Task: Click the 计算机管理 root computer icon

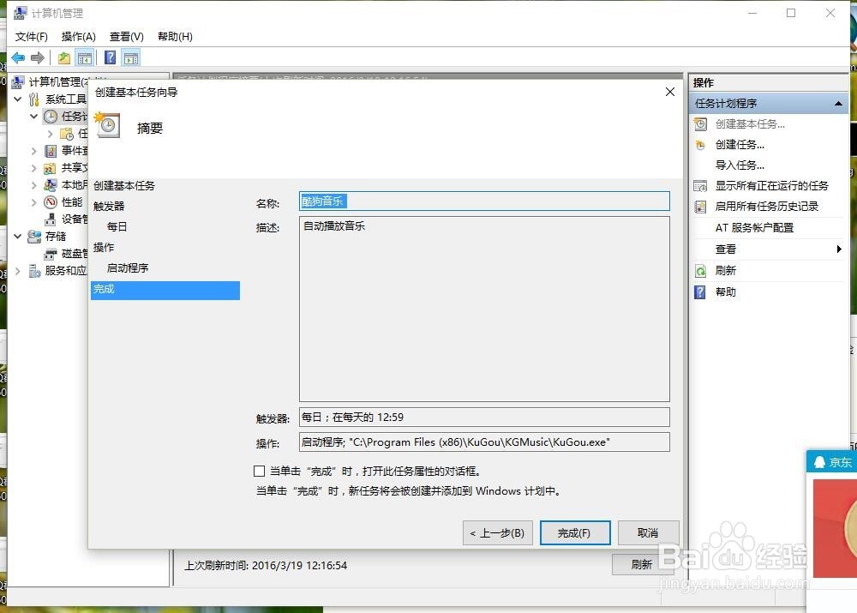Action: coord(17,82)
